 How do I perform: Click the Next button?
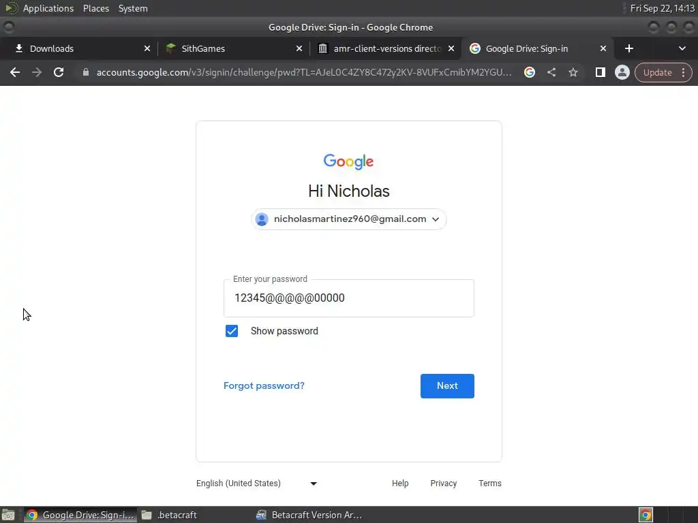[447, 386]
